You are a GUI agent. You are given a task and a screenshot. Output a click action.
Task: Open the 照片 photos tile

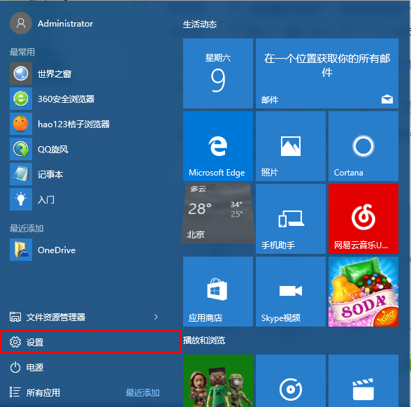[291, 146]
